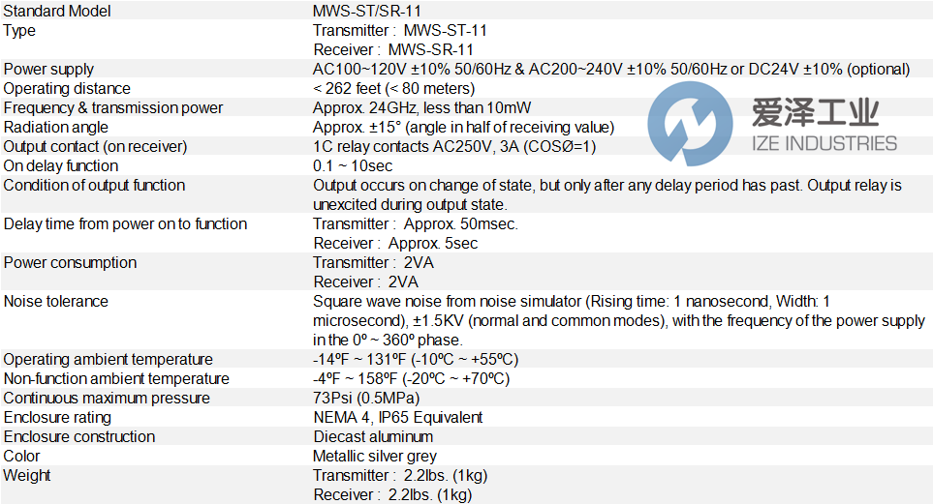Click the On delay function value 0.1 ~ 10sec
933x504 pixels.
[353, 165]
